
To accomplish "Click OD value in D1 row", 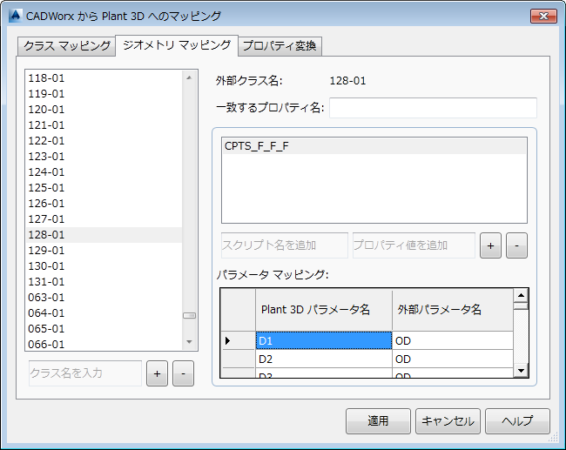I will click(x=453, y=340).
